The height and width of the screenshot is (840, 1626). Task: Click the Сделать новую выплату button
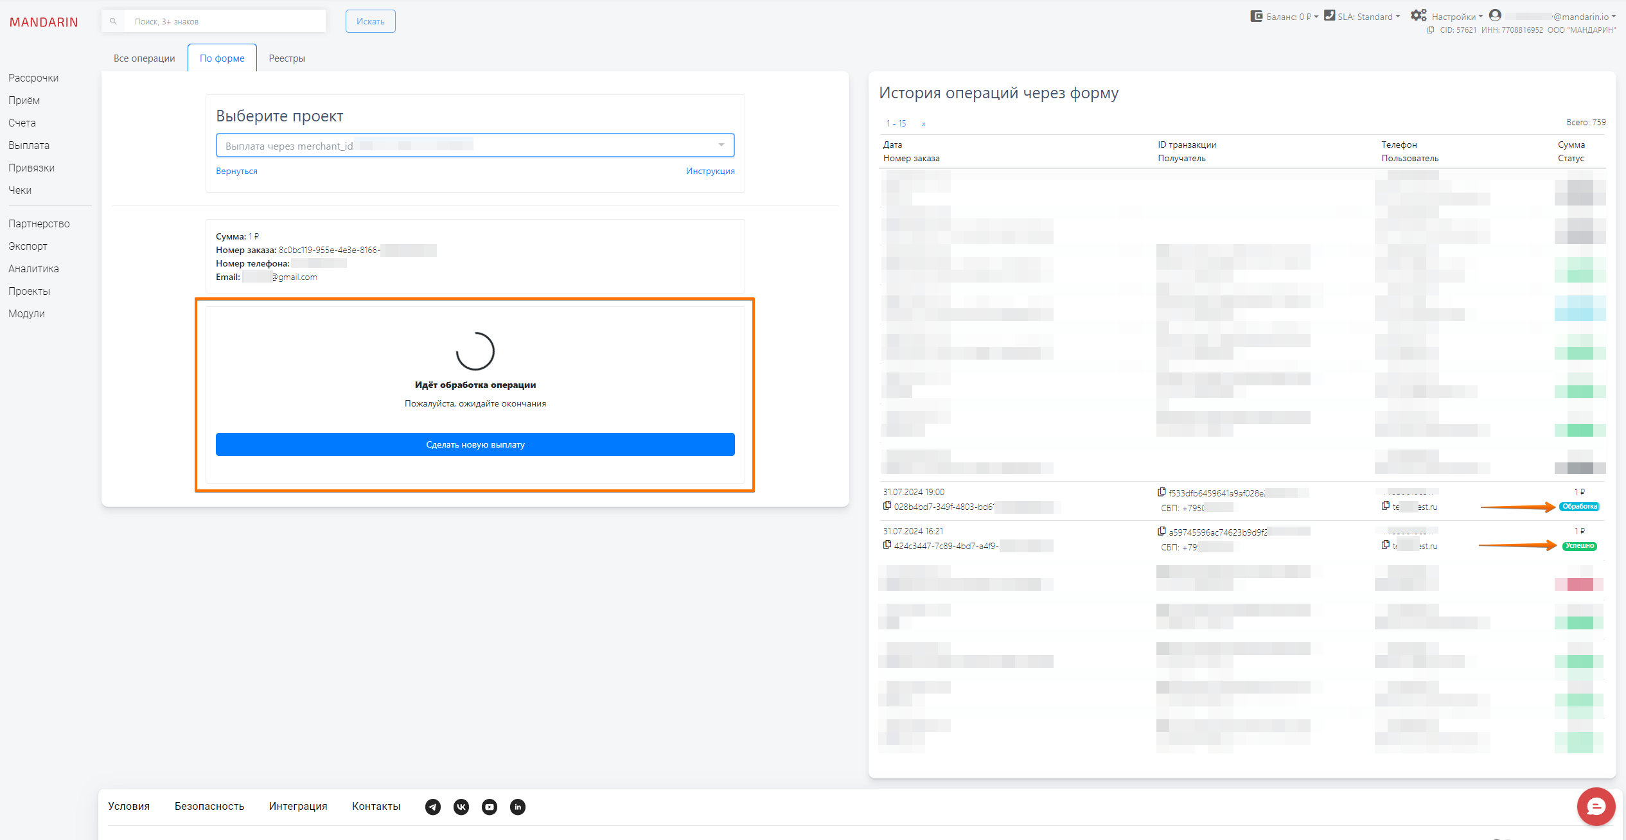pyautogui.click(x=475, y=444)
